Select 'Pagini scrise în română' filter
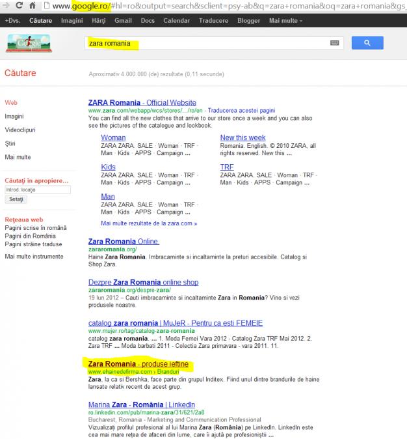Viewport: 407px width, 439px height. pyautogui.click(x=36, y=228)
